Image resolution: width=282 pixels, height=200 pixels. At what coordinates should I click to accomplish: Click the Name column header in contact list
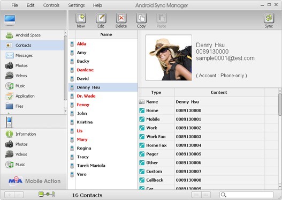[x=106, y=34]
